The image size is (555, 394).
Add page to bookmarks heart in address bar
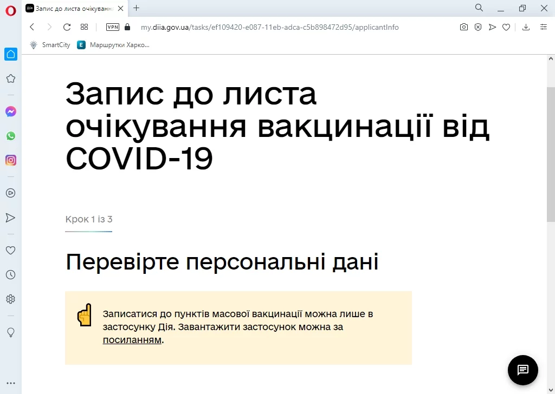[506, 27]
